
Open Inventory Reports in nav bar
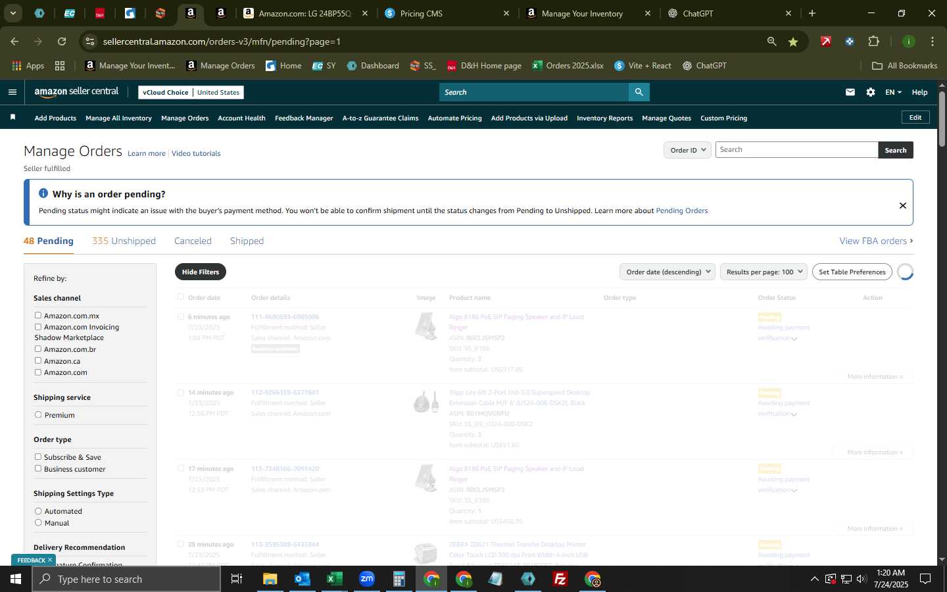[604, 118]
